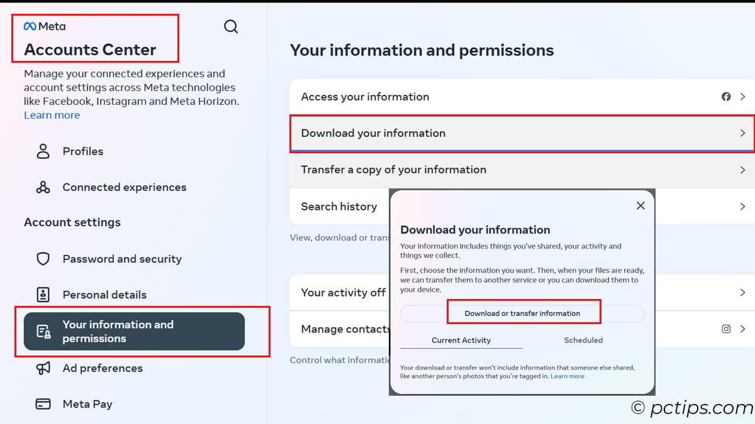Expand the Download your information row chevron

click(x=742, y=133)
